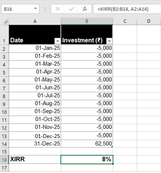The height and width of the screenshot is (173, 161).
Task: Open the Date column filter dropdown
Action: click(x=57, y=41)
